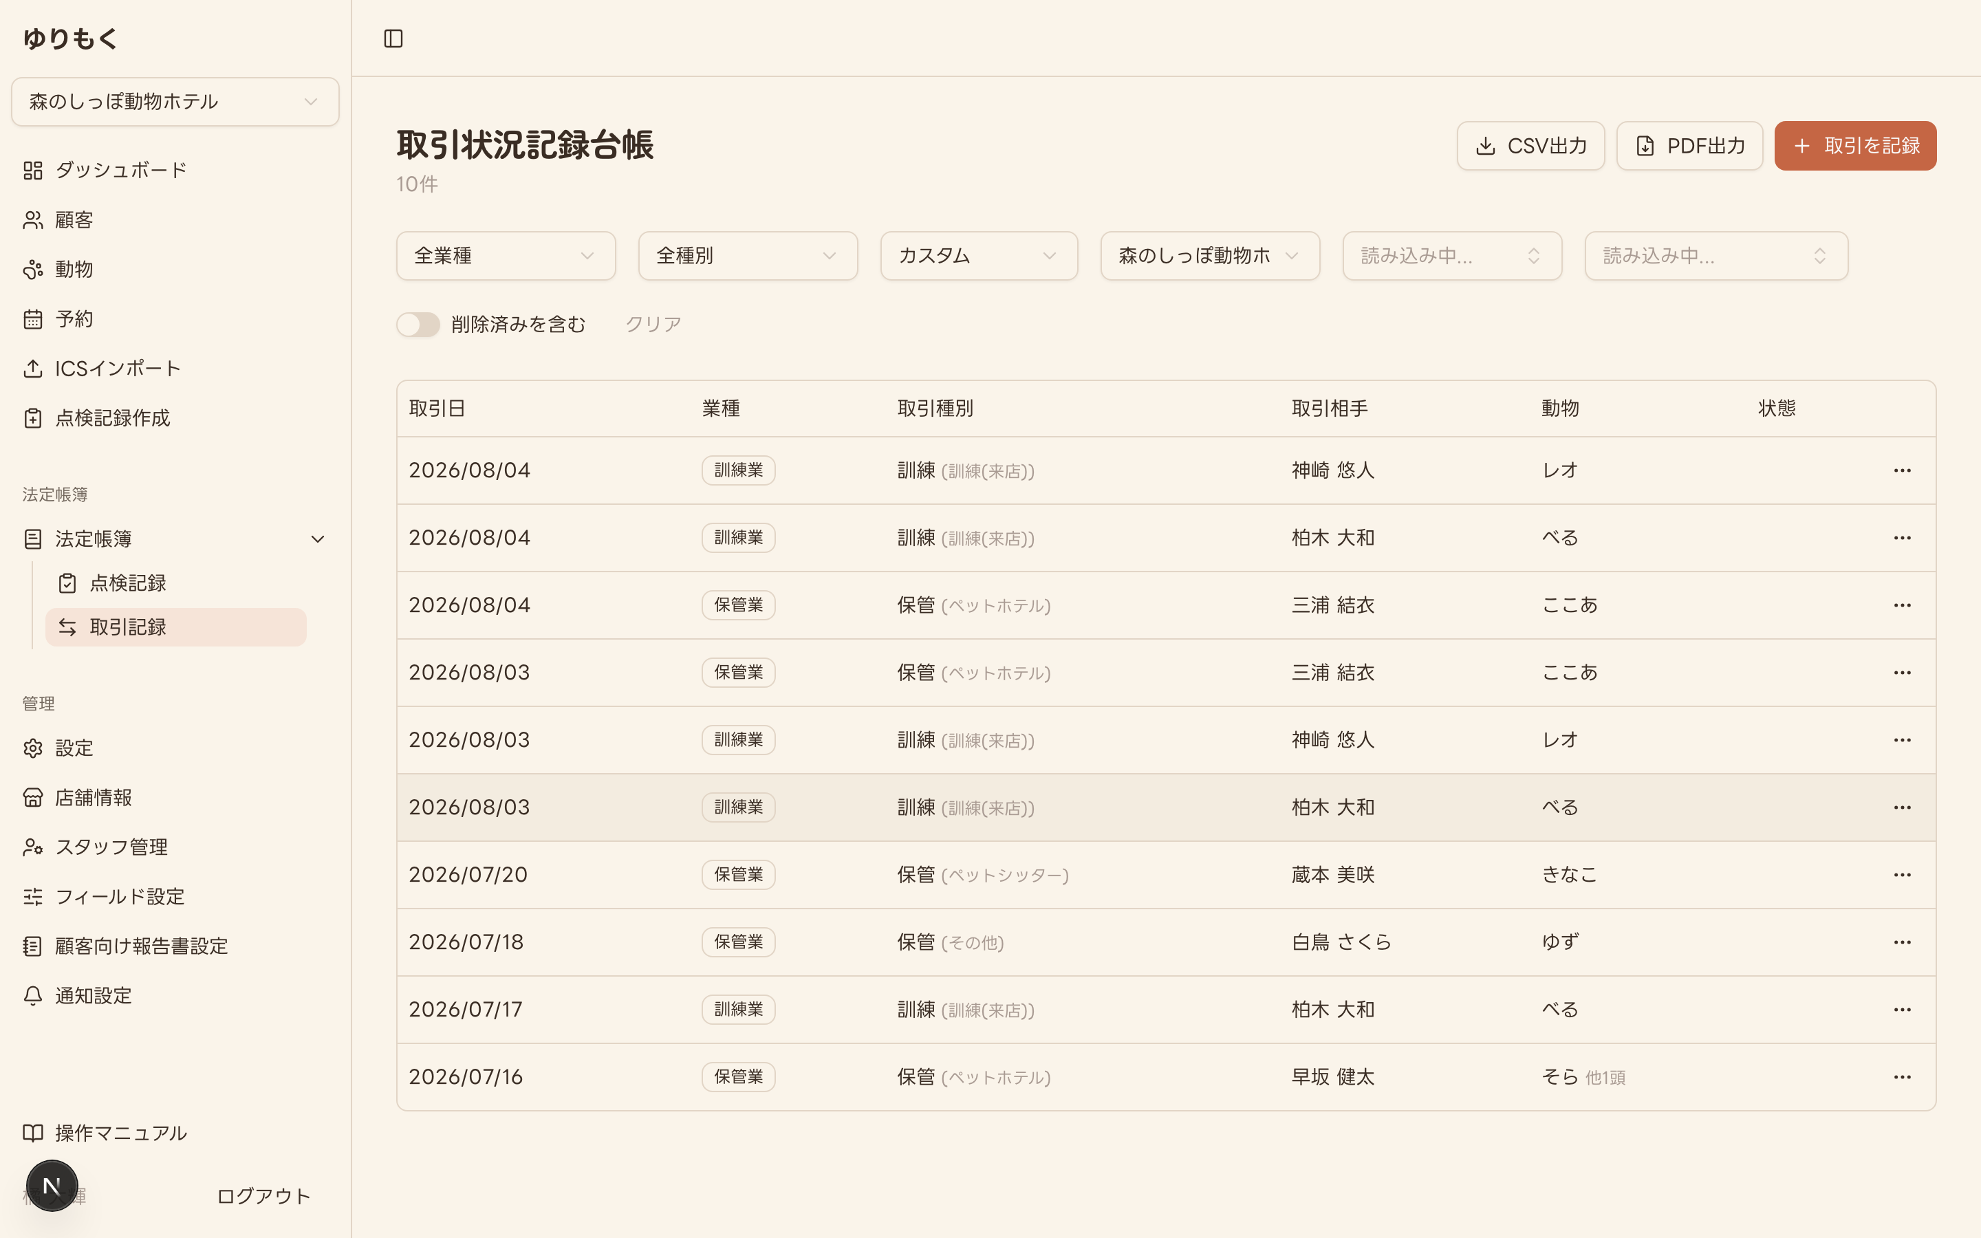The width and height of the screenshot is (1981, 1238).
Task: Click the 取引日 column header
Action: [x=437, y=409]
